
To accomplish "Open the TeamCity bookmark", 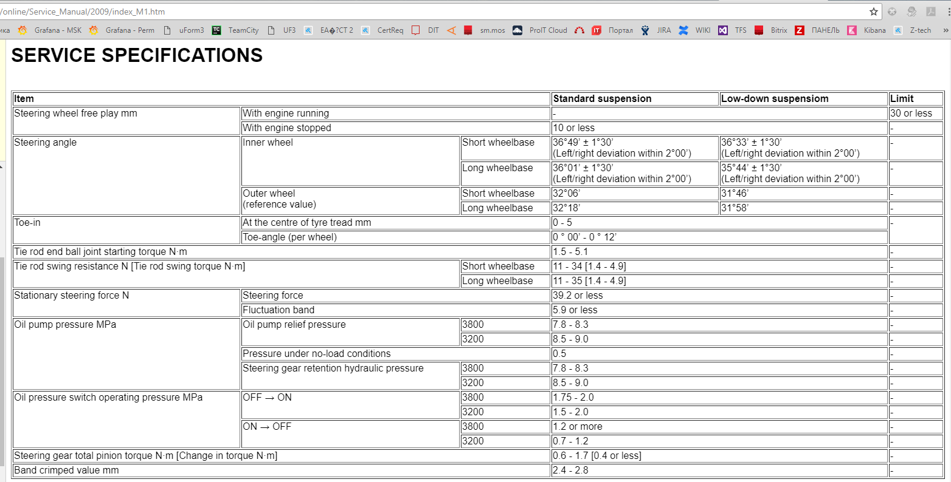I will (x=236, y=30).
